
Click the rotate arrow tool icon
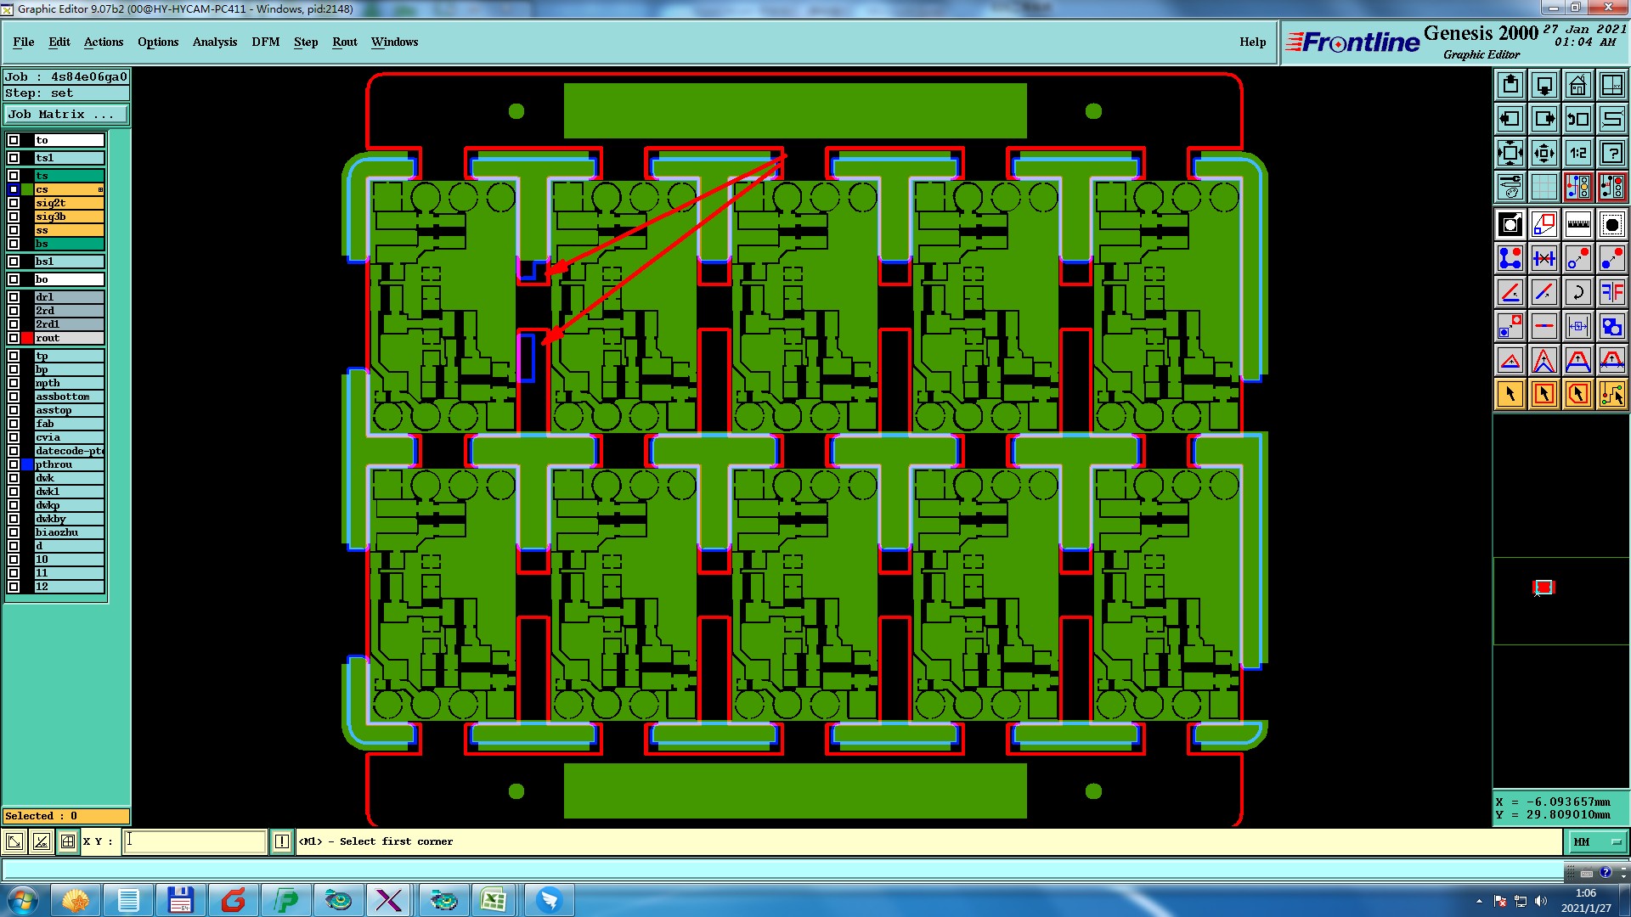point(1577,292)
